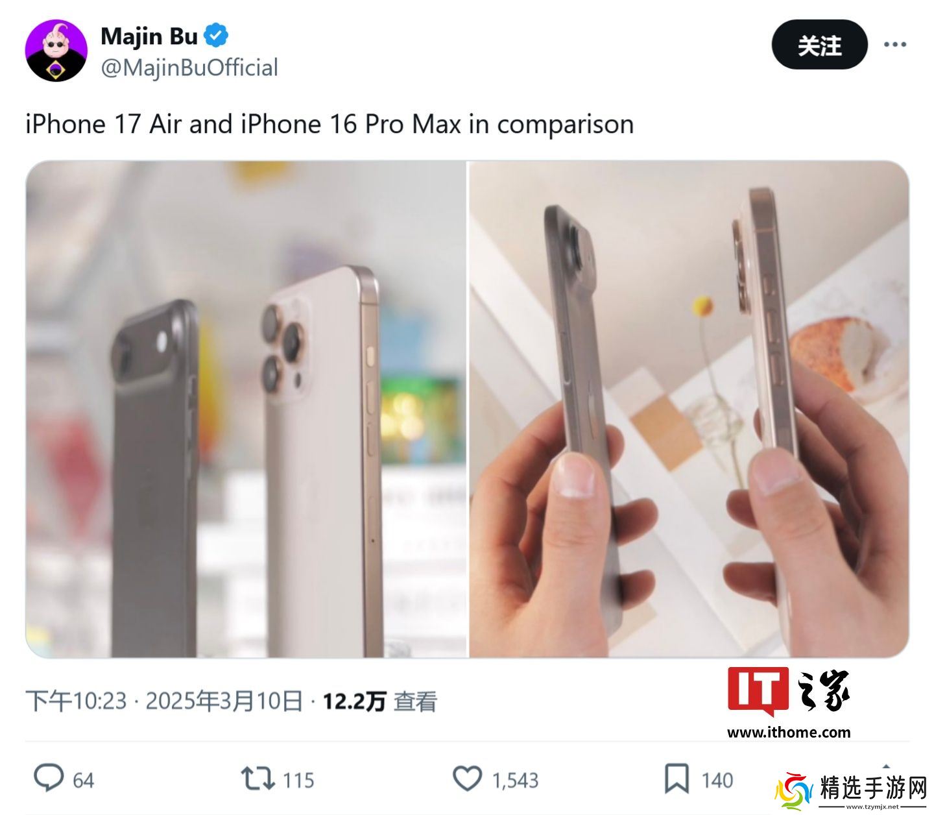Click the blue verified badge
934x815 pixels.
pyautogui.click(x=217, y=36)
